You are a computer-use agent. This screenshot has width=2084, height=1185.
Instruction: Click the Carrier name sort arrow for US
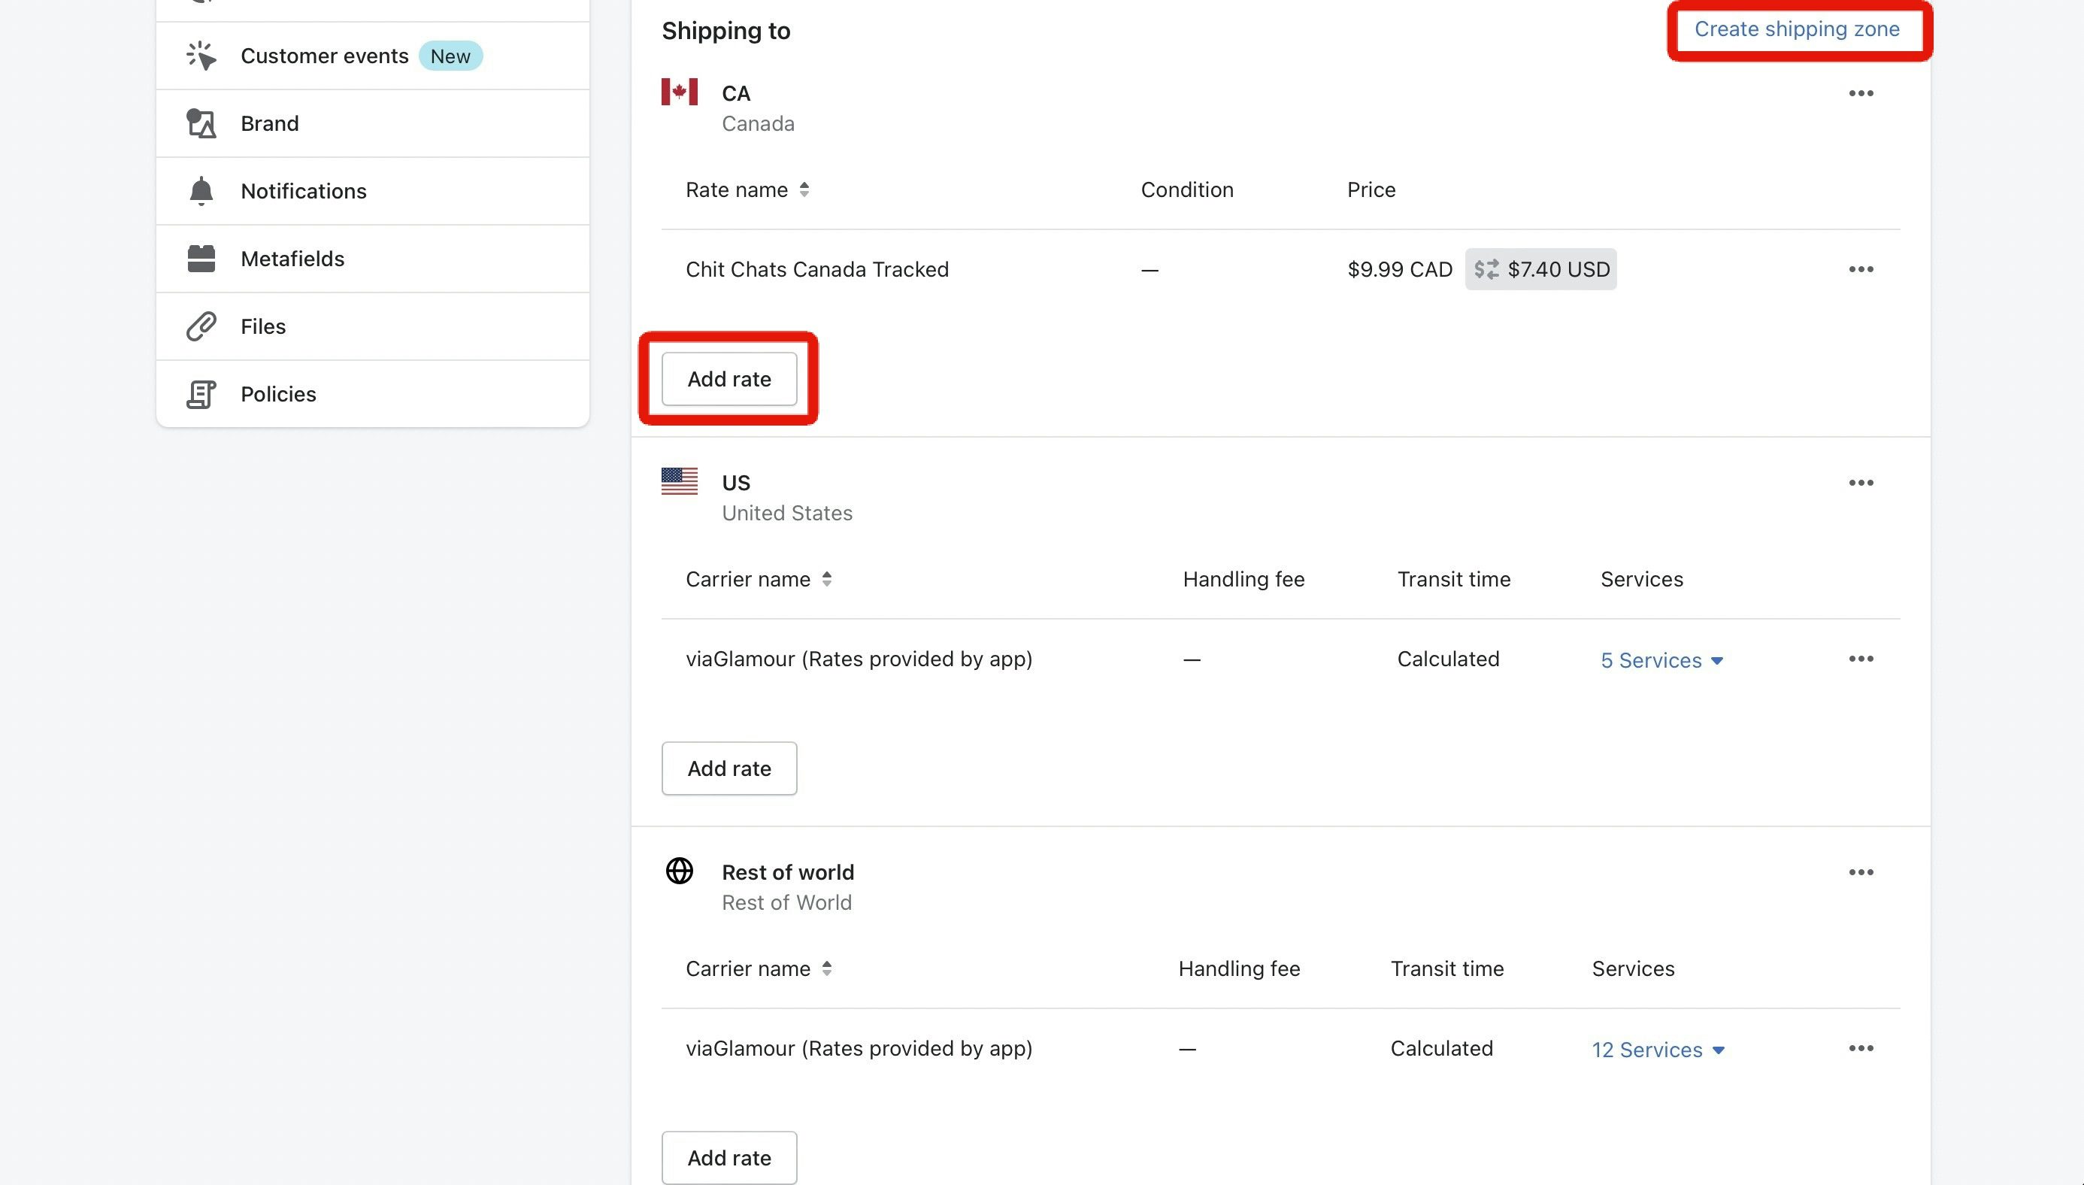tap(828, 580)
